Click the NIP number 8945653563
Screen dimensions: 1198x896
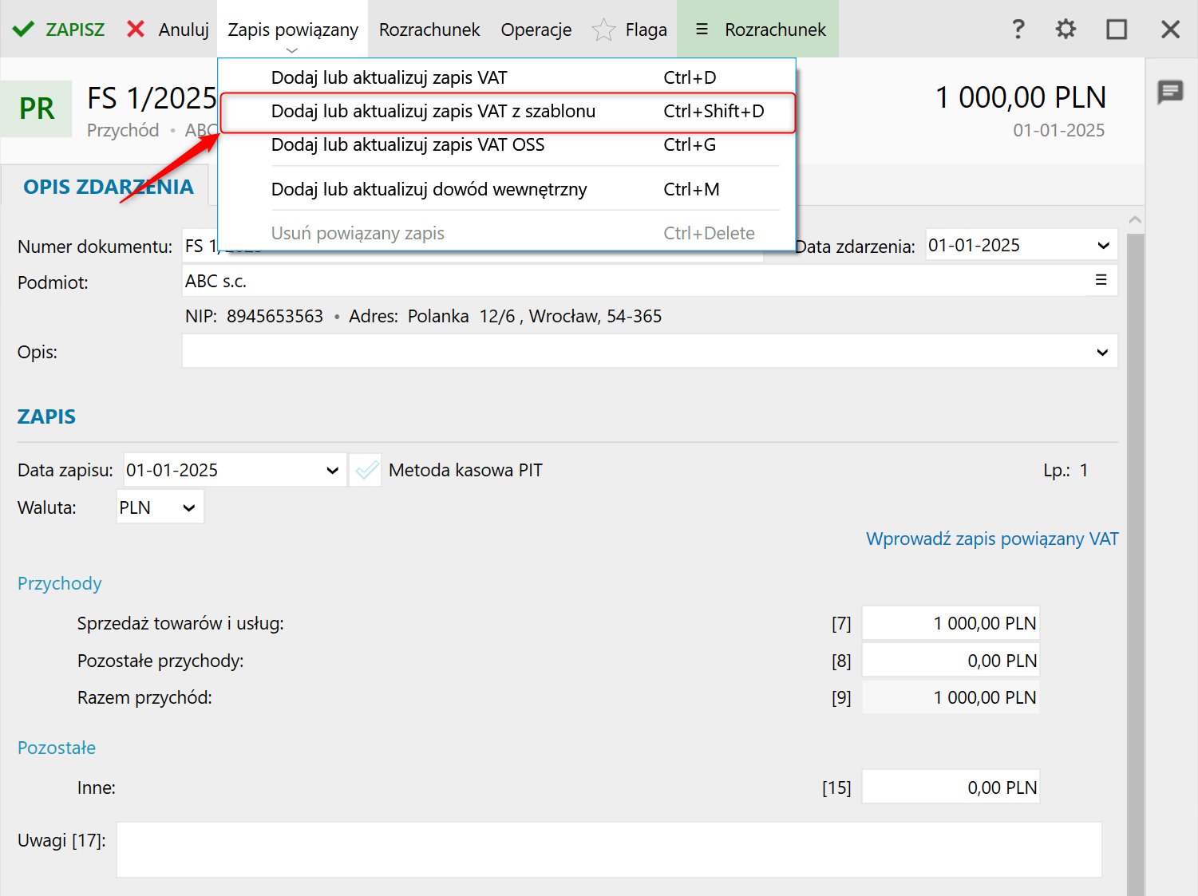click(x=275, y=316)
